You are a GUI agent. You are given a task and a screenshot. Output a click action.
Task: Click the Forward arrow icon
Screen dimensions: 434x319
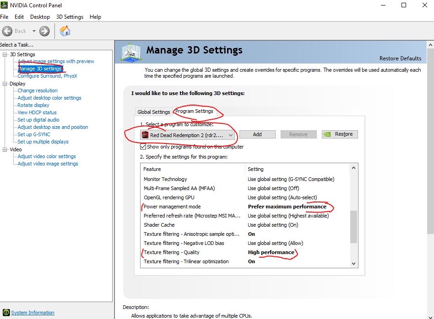coord(44,31)
